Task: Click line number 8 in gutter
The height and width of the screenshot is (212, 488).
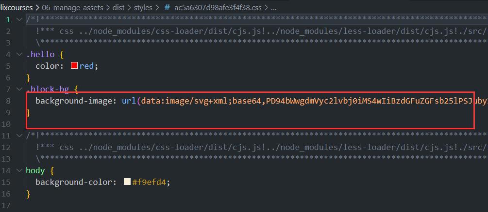Action: click(x=8, y=101)
